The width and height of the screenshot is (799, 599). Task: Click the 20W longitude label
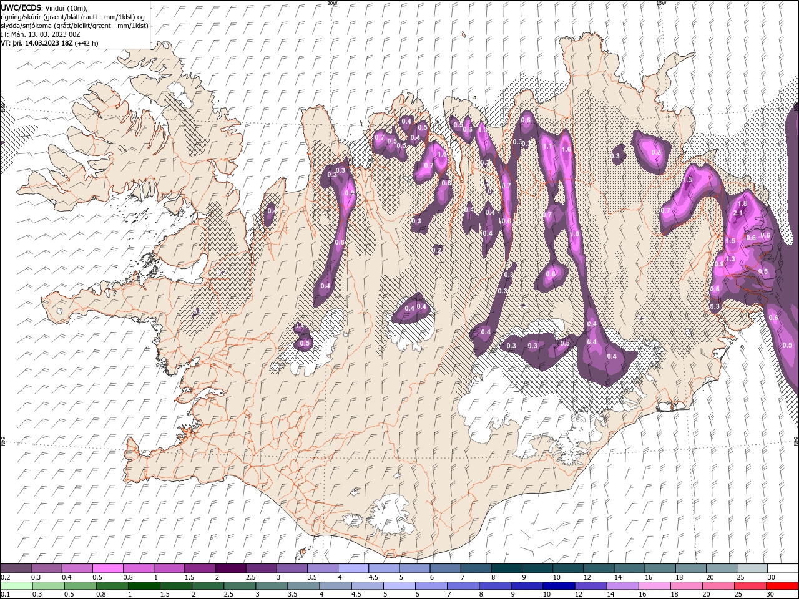pyautogui.click(x=332, y=3)
